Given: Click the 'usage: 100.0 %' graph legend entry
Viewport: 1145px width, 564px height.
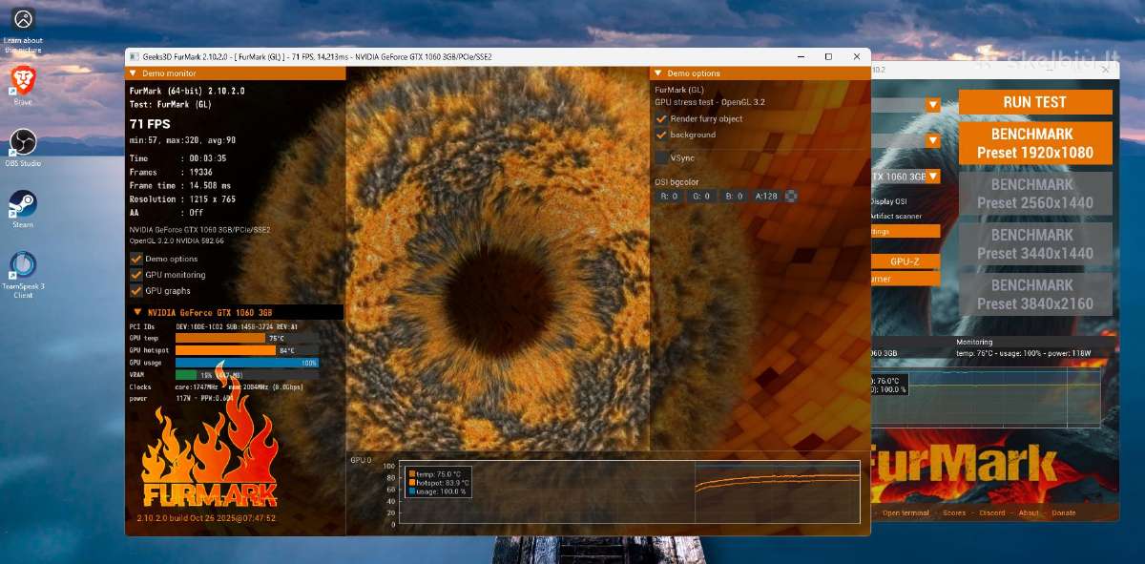Looking at the screenshot, I should click(438, 491).
